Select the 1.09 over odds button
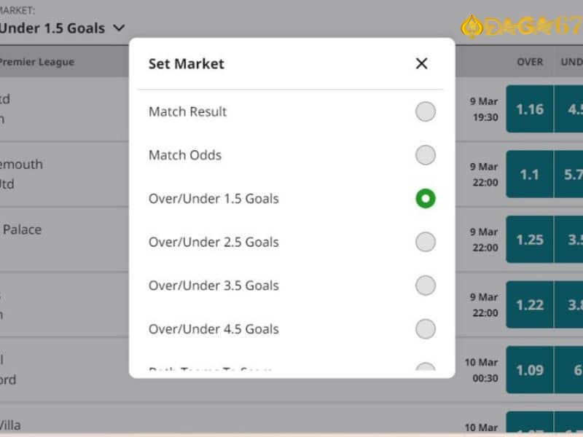The image size is (583, 437). click(x=530, y=370)
